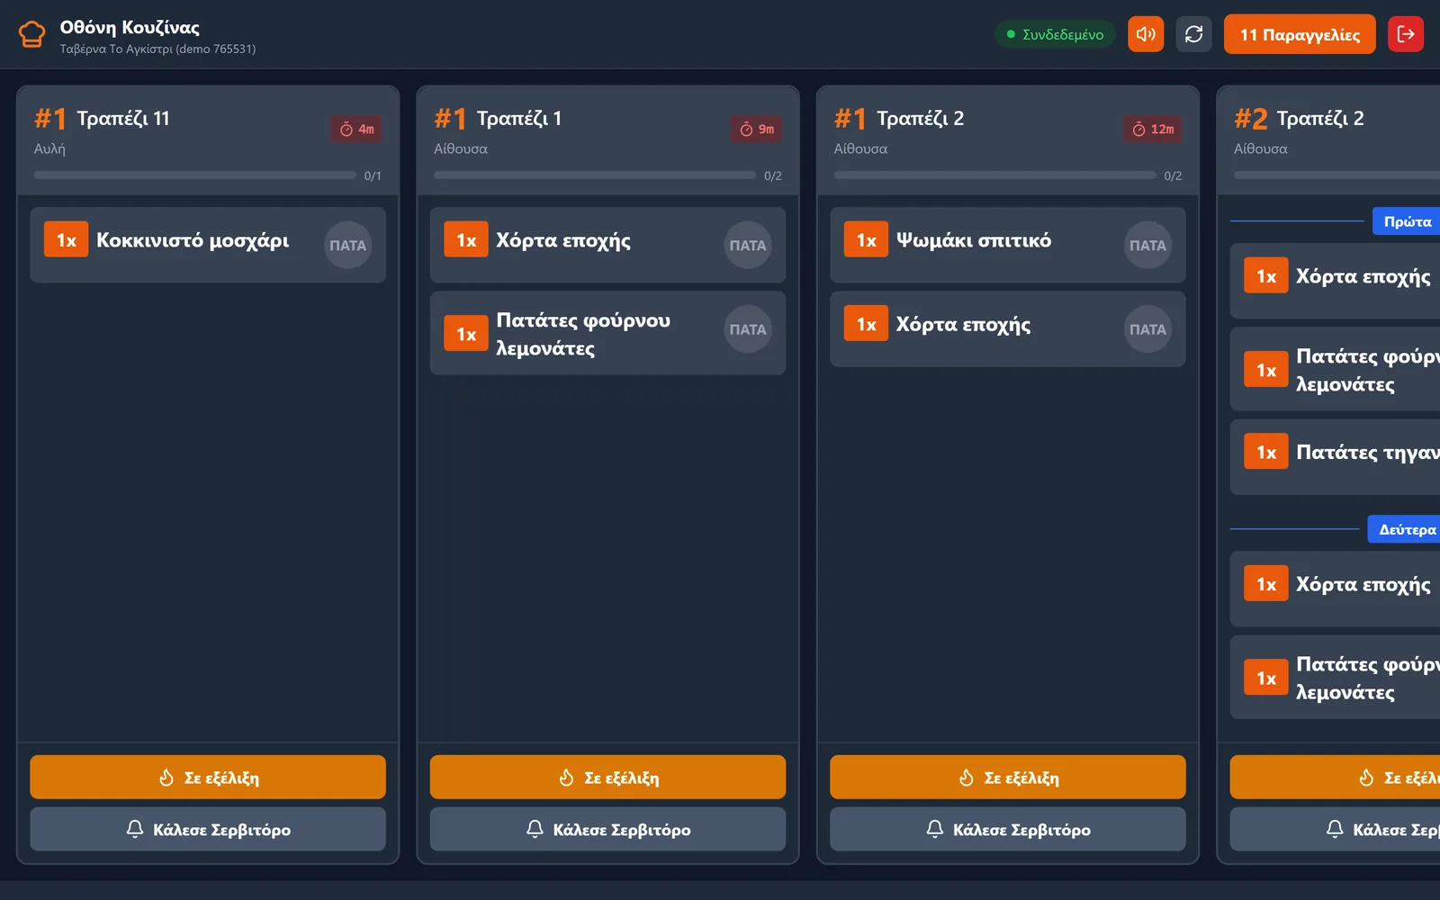
Task: Click Σε εξέλιξη on order #2 card
Action: pos(1336,777)
